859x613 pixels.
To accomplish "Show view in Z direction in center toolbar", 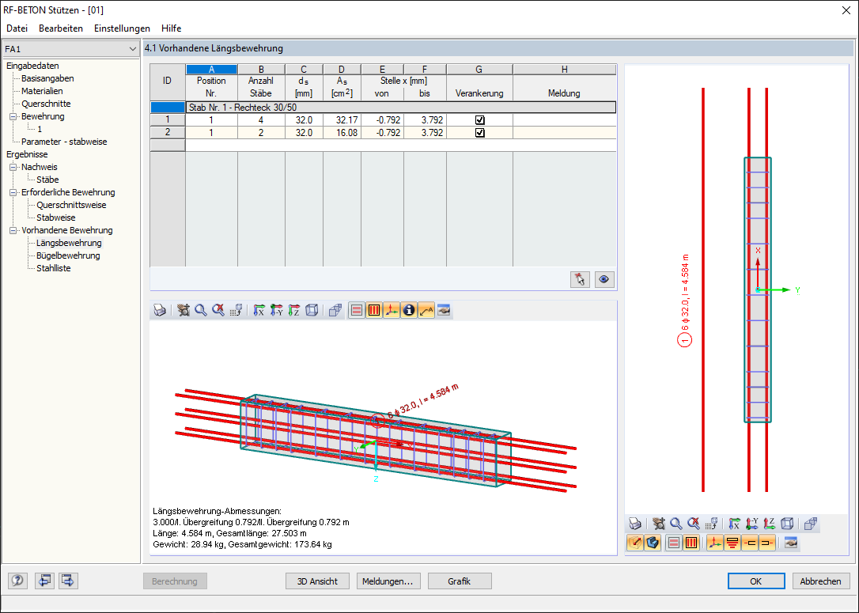I will [293, 311].
